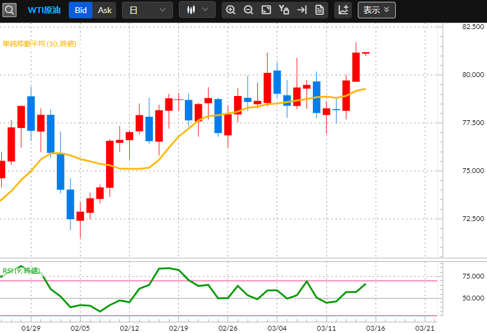
Task: Add a technical indicator via chart-plus icon
Action: [x=343, y=10]
